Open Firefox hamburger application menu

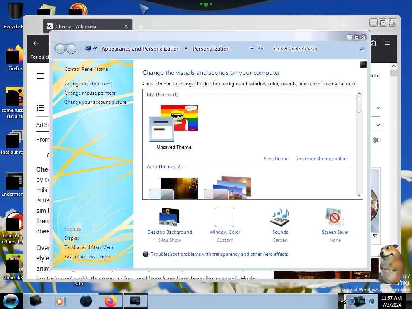387,43
